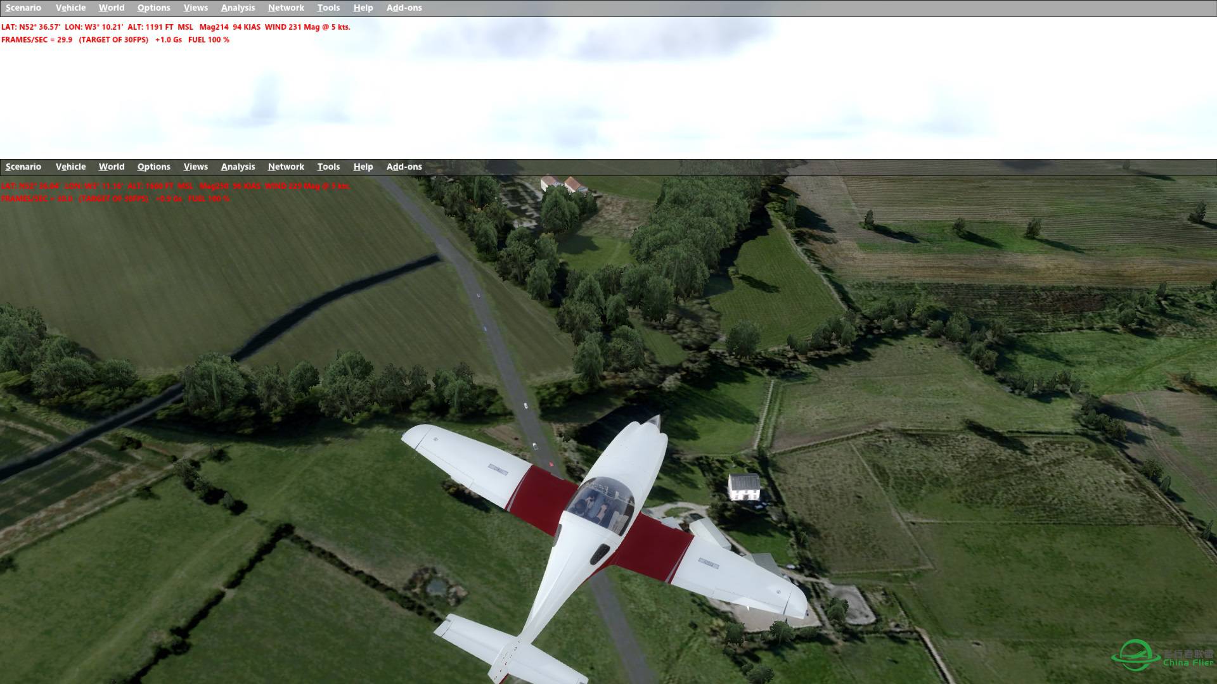1217x684 pixels.
Task: Open the Views menu in the top bar
Action: tap(195, 8)
